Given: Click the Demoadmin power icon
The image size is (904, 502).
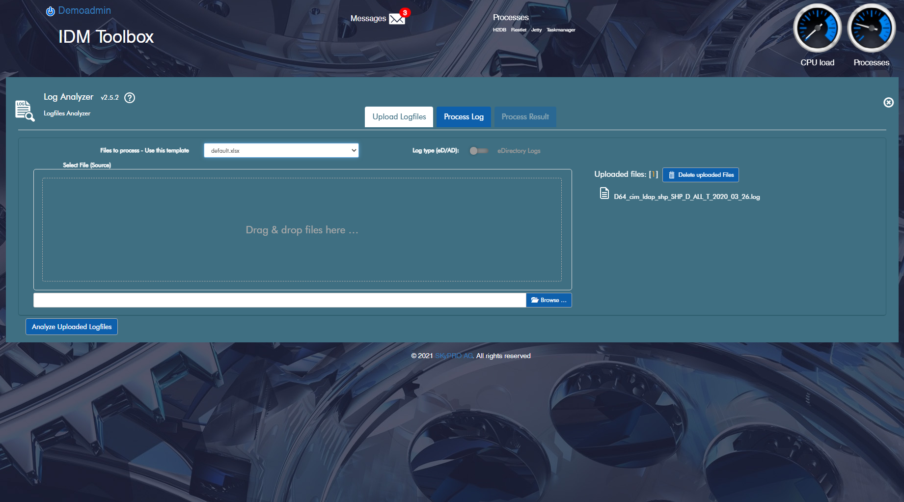Looking at the screenshot, I should 50,11.
